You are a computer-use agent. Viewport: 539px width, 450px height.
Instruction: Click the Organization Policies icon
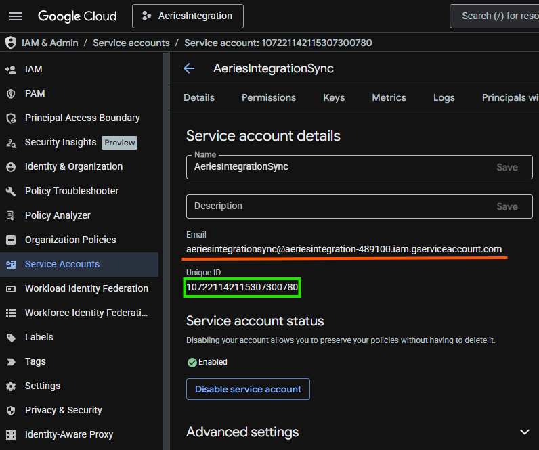11,240
